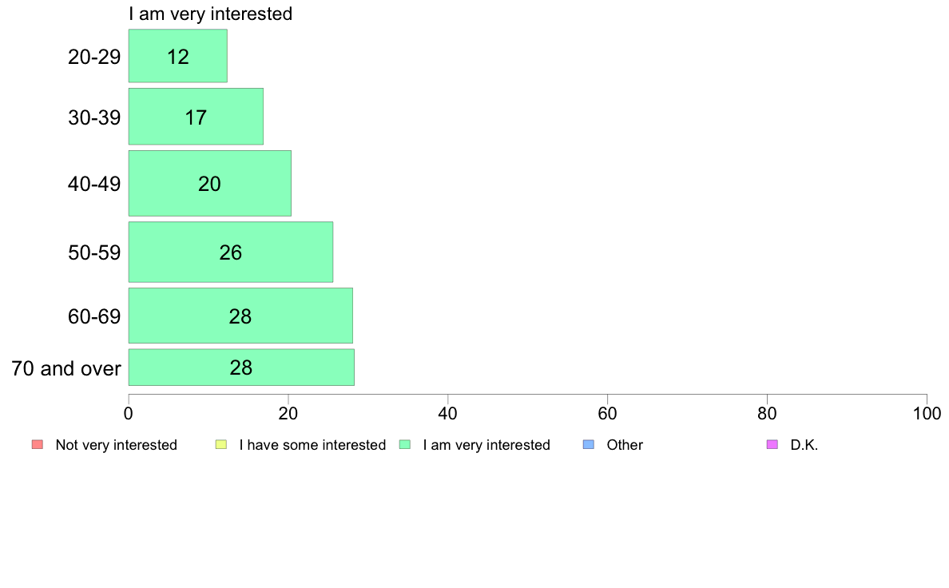The image size is (949, 588).
Task: Click the red Not very interested legend swatch
Action: (38, 444)
